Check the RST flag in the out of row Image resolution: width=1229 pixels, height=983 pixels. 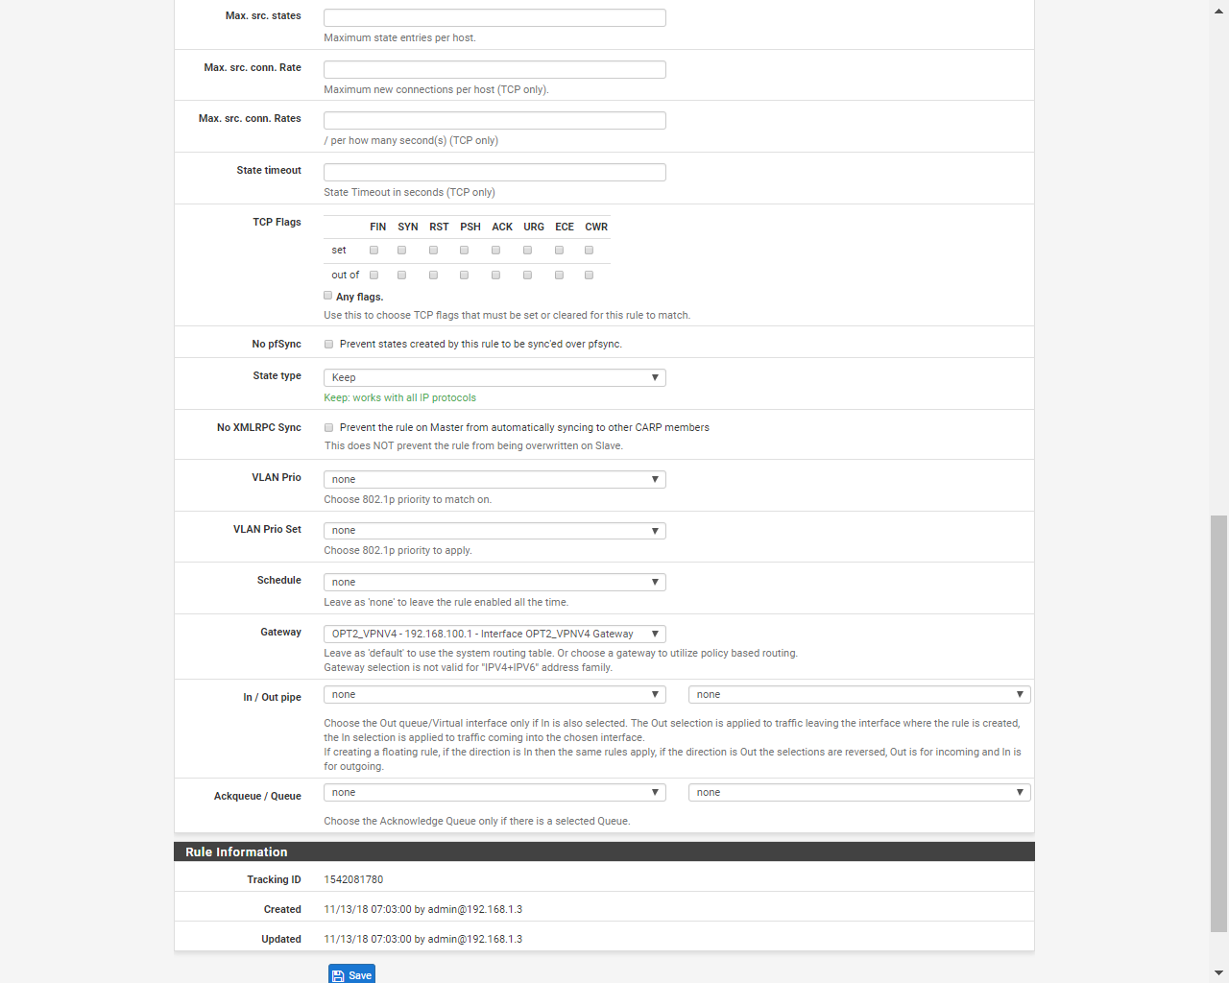[x=434, y=275]
